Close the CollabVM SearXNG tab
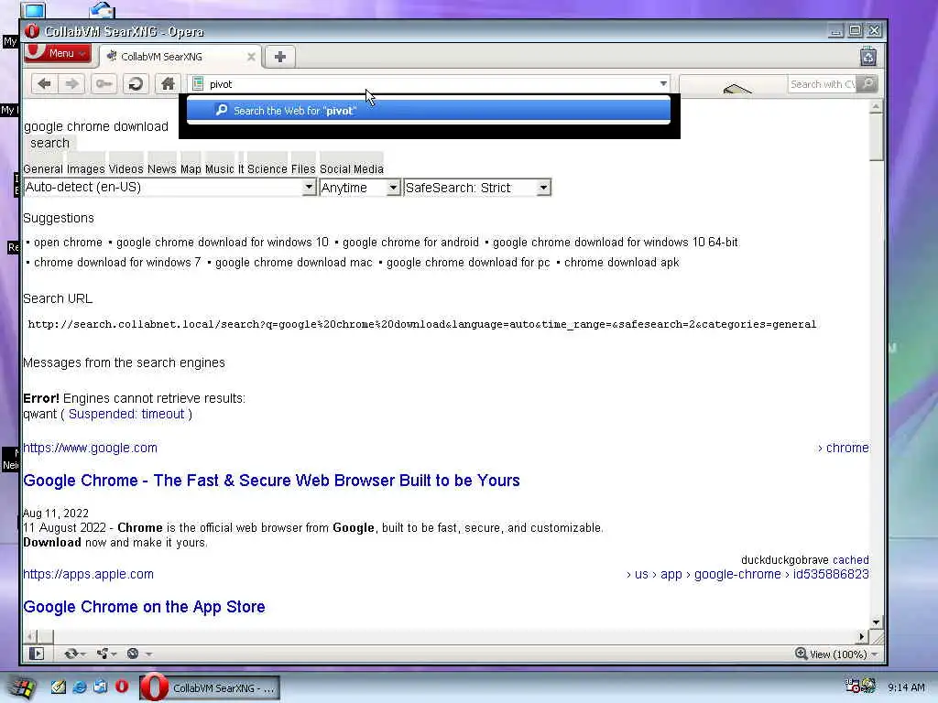This screenshot has height=703, width=938. (251, 57)
